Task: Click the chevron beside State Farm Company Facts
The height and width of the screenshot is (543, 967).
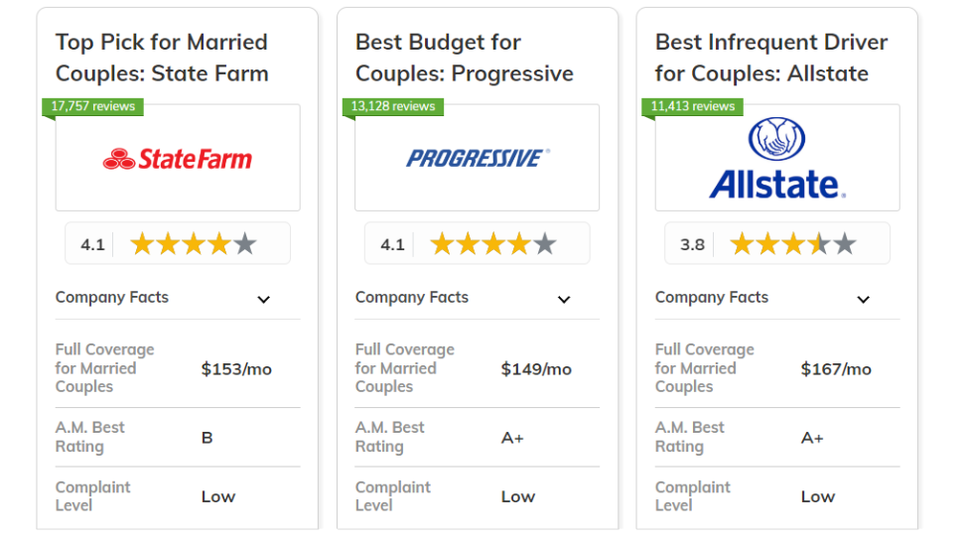Action: coord(264,300)
